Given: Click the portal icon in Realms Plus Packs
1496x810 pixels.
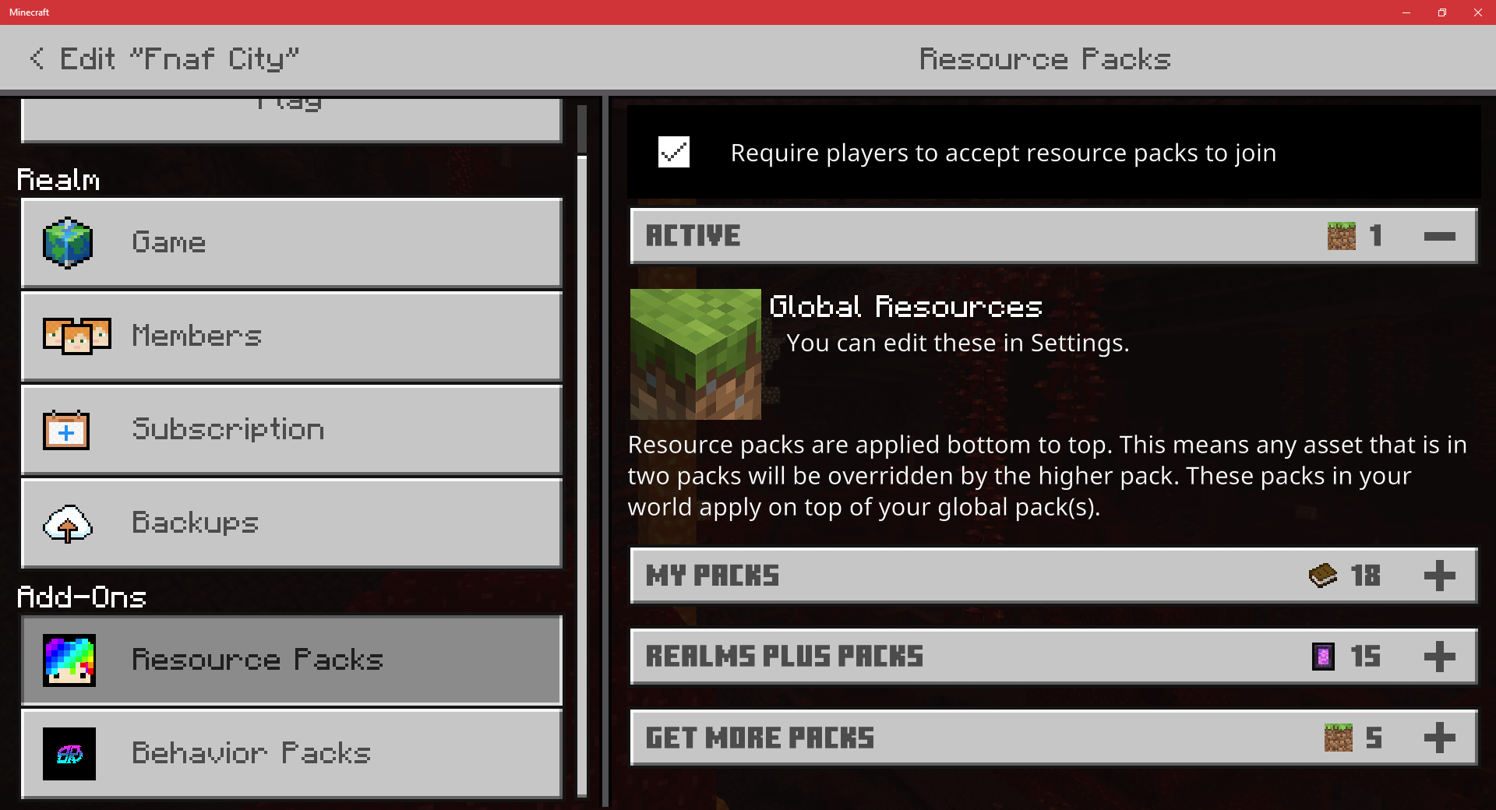Looking at the screenshot, I should pos(1323,657).
